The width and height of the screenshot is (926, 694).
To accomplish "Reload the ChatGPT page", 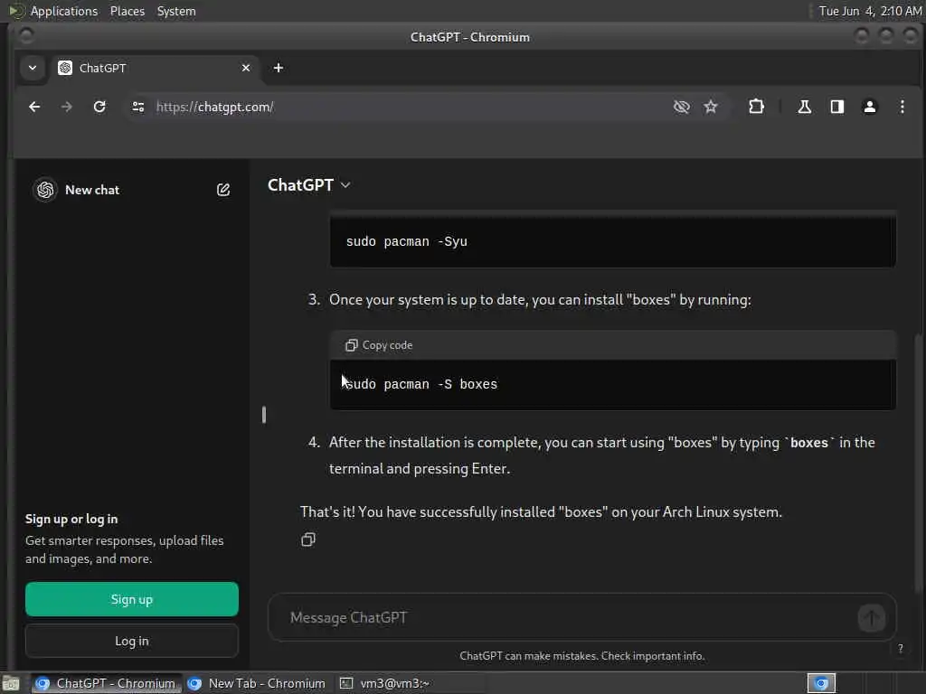I will click(x=99, y=107).
